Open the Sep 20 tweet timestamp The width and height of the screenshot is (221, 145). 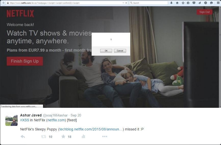pos(76,115)
